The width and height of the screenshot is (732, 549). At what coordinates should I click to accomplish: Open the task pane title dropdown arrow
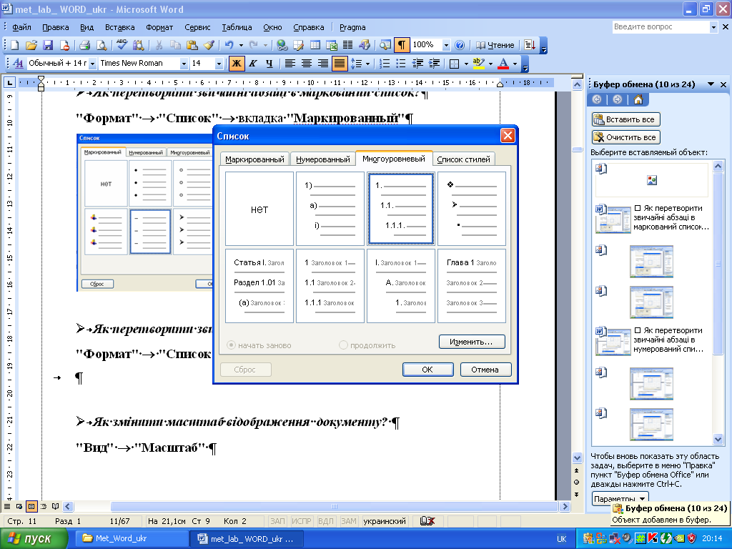[x=711, y=84]
